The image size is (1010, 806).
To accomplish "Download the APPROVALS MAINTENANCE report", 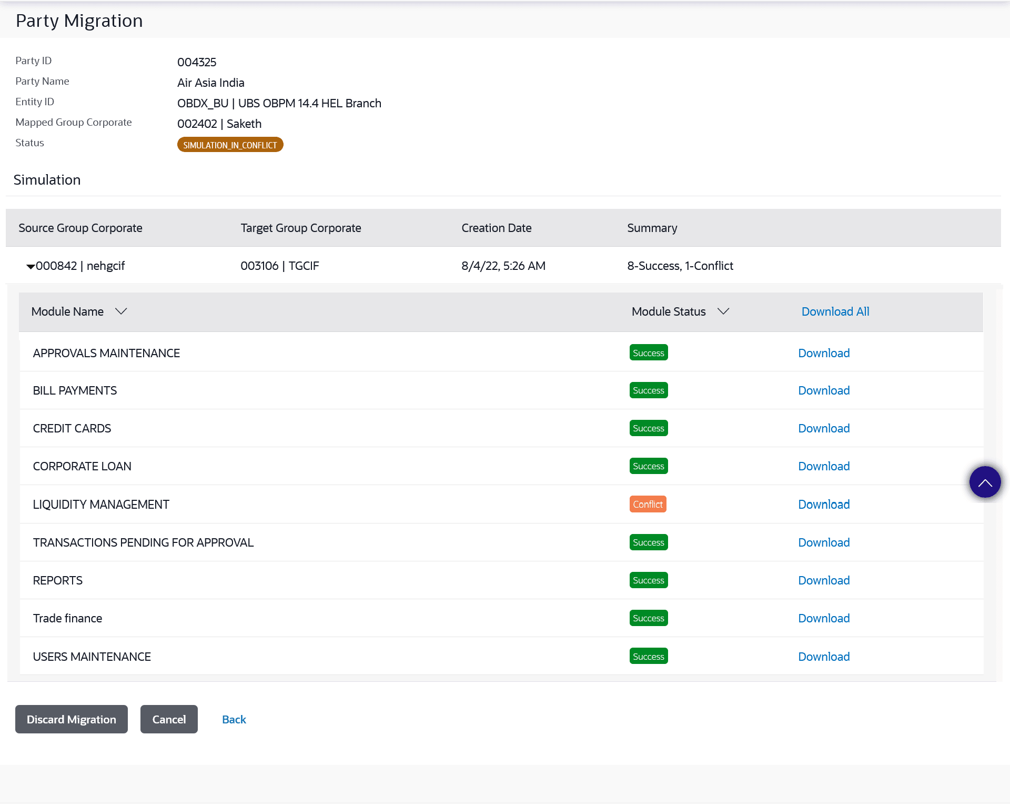I will (x=824, y=353).
